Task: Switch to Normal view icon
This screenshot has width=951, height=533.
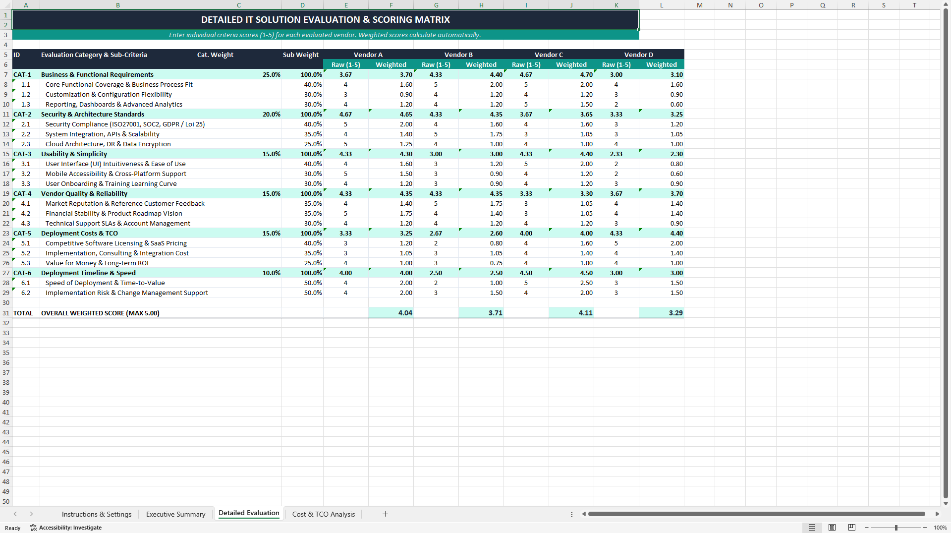Action: coord(812,527)
